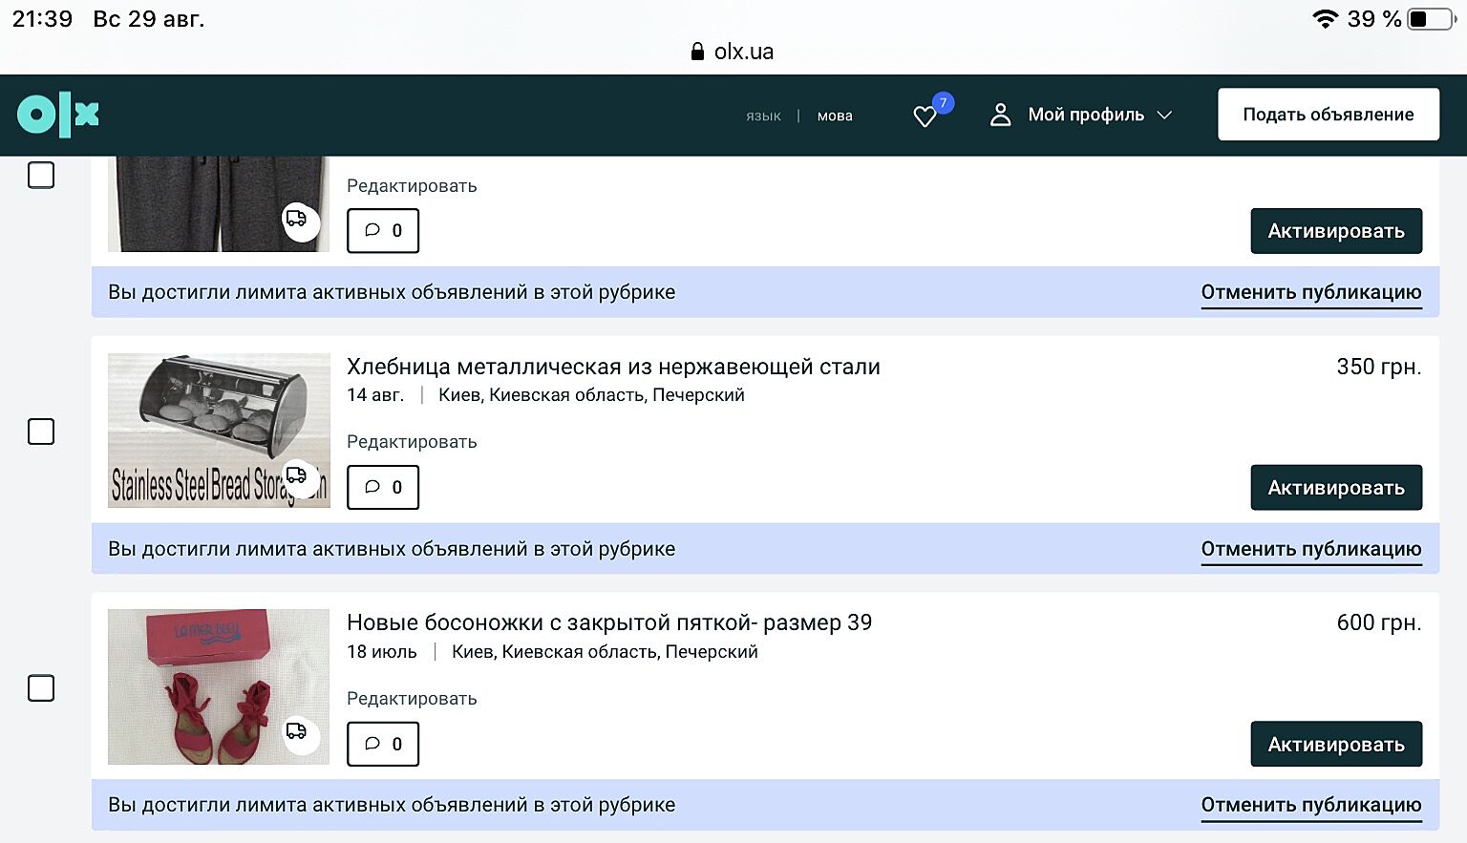Open messages counter for sandals listing
1467x843 pixels.
[x=383, y=744]
